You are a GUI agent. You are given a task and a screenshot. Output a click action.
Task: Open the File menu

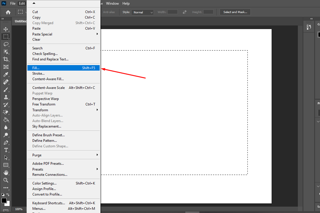coord(13,4)
